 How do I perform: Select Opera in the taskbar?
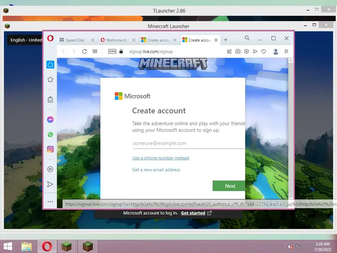click(x=47, y=246)
